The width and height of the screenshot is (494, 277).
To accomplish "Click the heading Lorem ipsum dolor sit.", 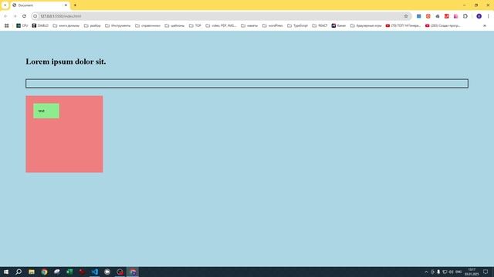I will 66,62.
